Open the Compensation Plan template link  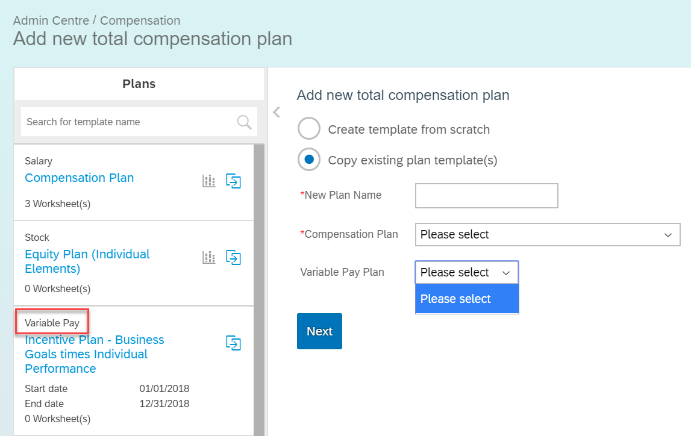tap(80, 178)
